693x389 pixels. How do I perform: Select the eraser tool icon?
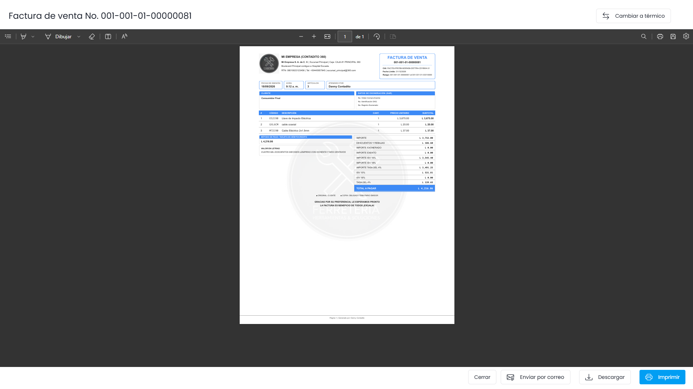pos(92,36)
